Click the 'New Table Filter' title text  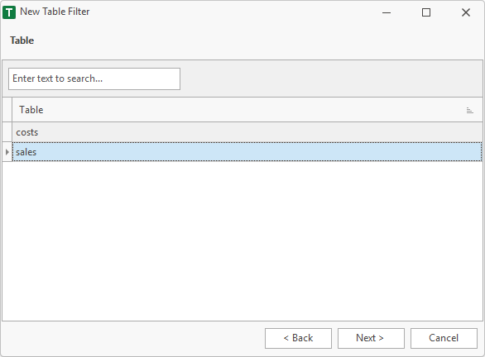click(55, 12)
